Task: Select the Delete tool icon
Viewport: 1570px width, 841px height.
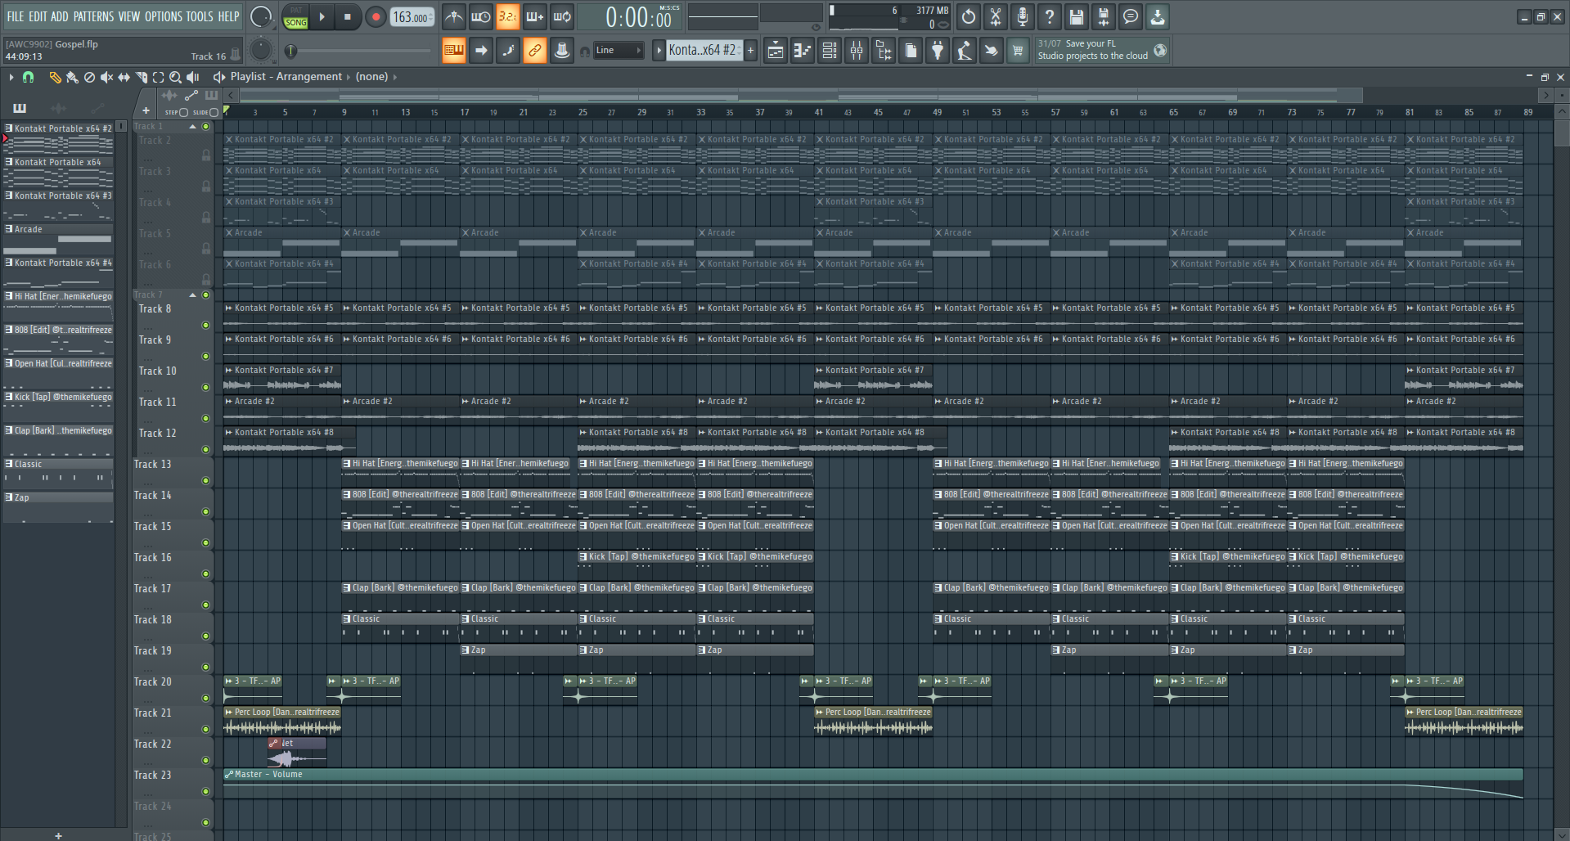Action: (x=89, y=77)
